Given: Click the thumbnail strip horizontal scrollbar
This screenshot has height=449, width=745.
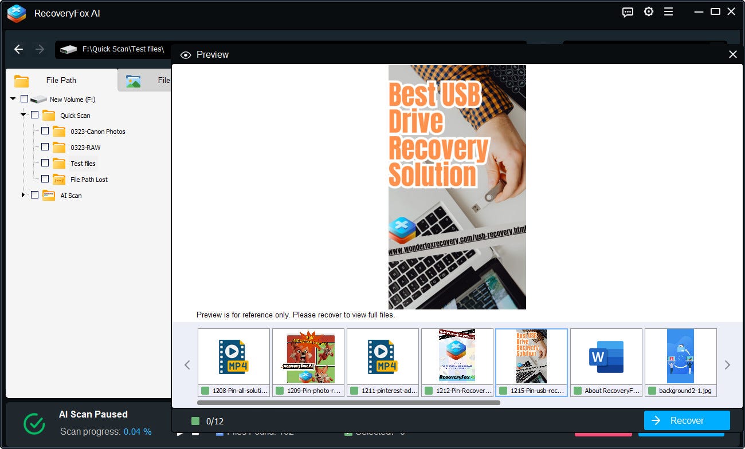Looking at the screenshot, I should pyautogui.click(x=349, y=403).
